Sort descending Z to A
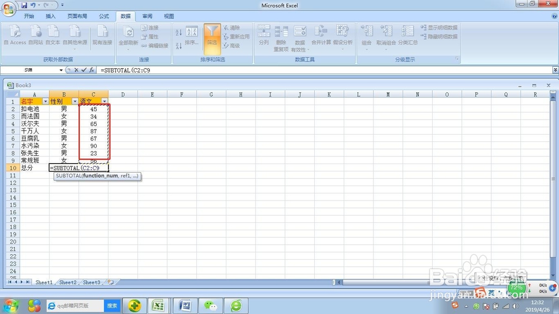 point(179,46)
